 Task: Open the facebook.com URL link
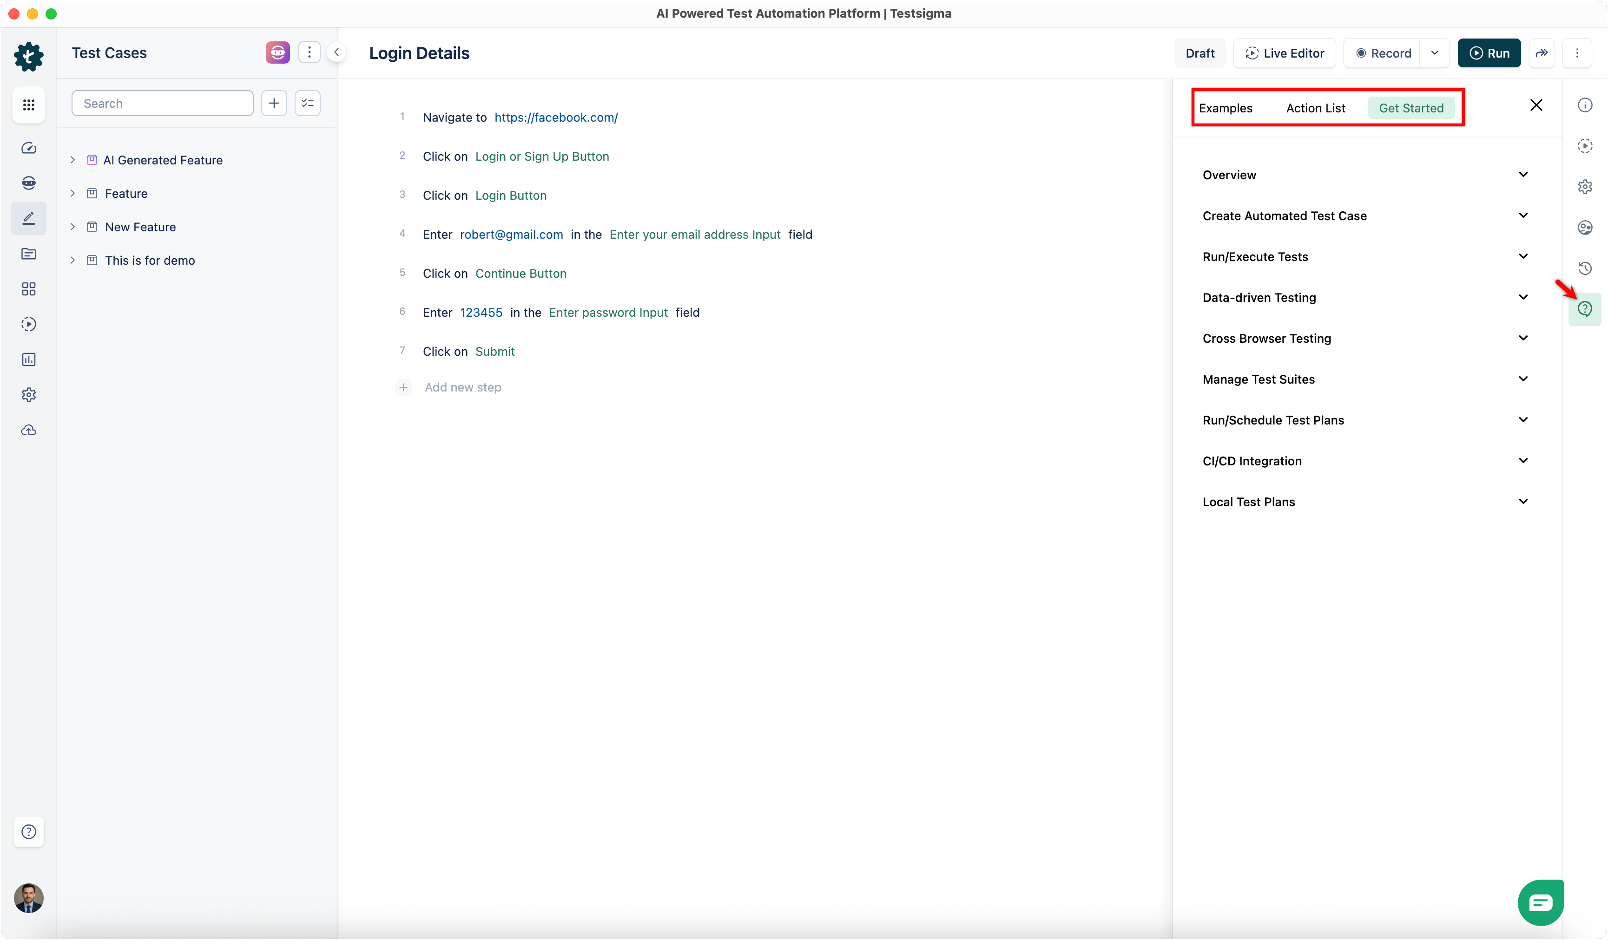pos(556,117)
